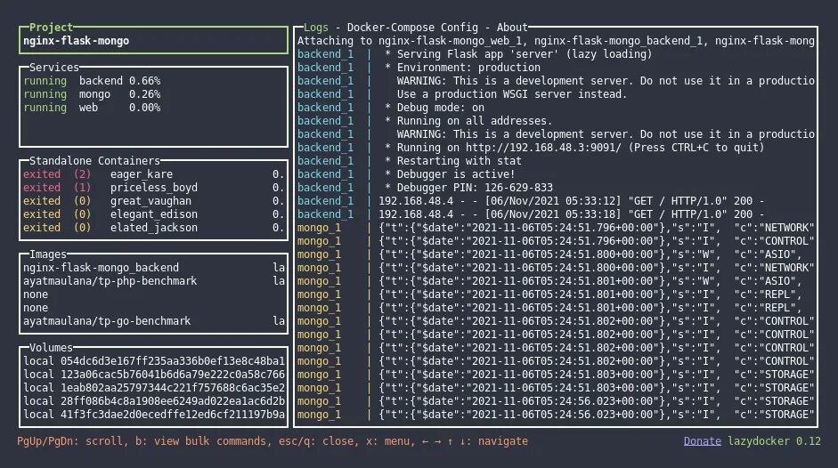The height and width of the screenshot is (468, 838).
Task: Select the nginx-flask-mongo_backend image
Action: pyautogui.click(x=153, y=268)
